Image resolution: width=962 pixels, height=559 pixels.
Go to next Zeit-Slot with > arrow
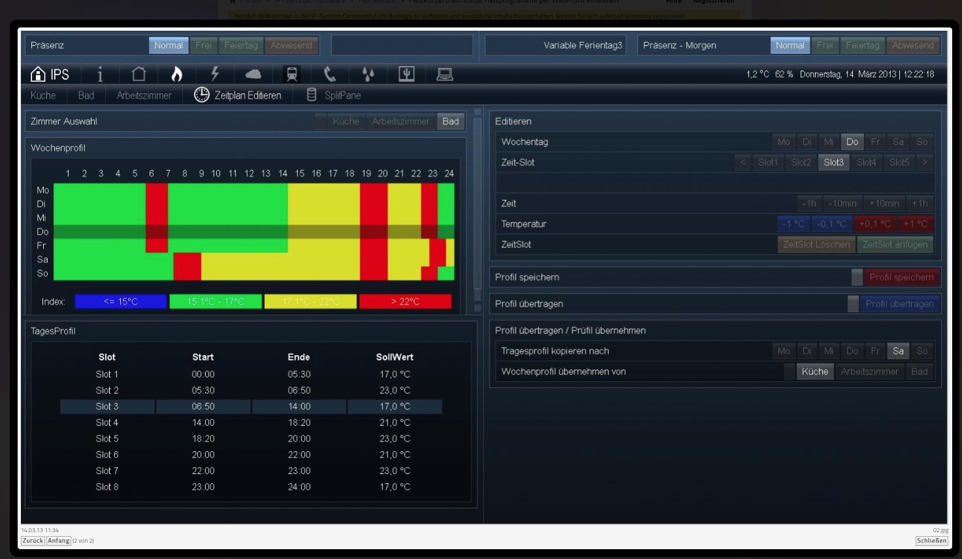[x=925, y=162]
